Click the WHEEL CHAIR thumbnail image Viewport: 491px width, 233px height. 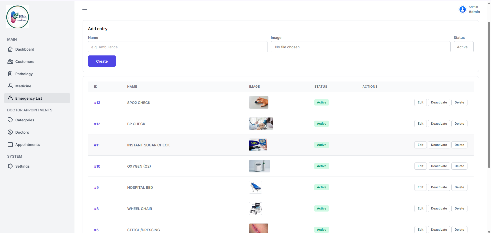pos(255,208)
